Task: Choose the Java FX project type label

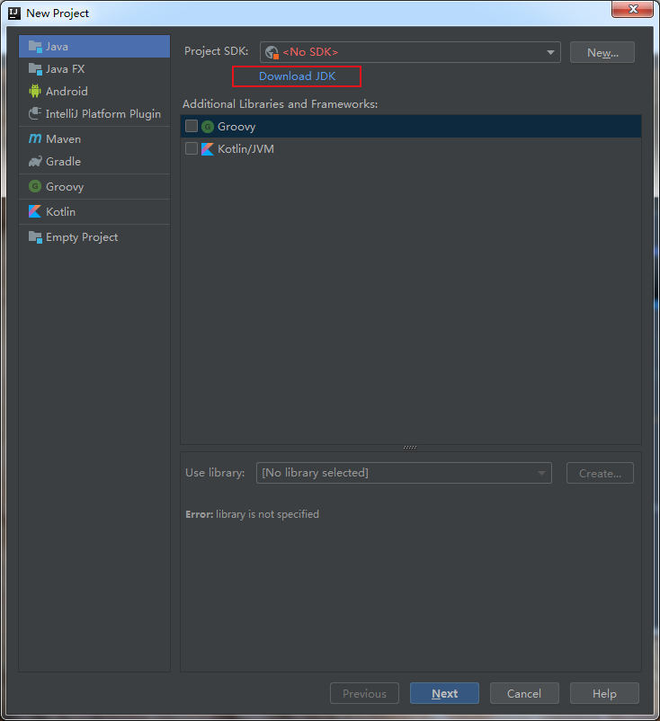Action: pyautogui.click(x=66, y=69)
